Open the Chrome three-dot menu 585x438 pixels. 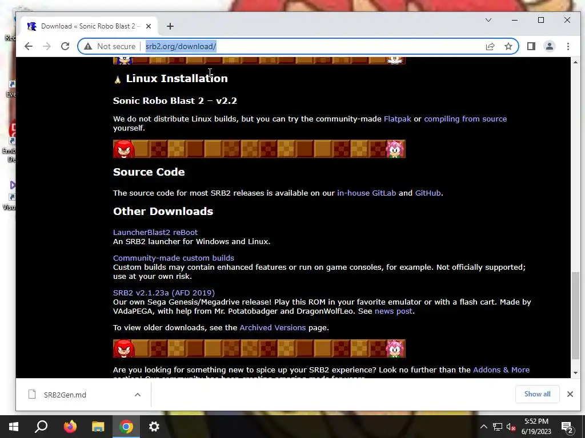(x=568, y=46)
